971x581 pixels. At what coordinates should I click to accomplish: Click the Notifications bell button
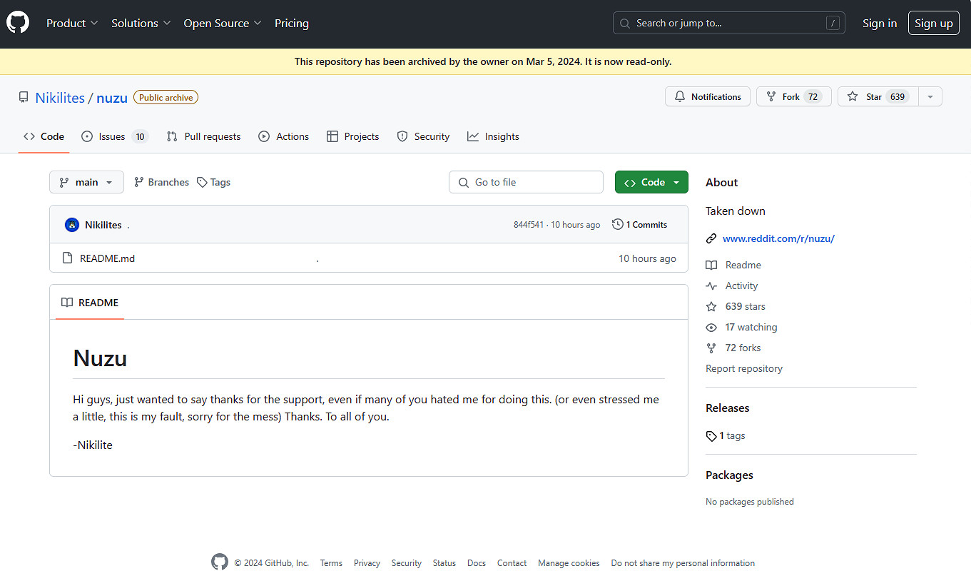[707, 97]
